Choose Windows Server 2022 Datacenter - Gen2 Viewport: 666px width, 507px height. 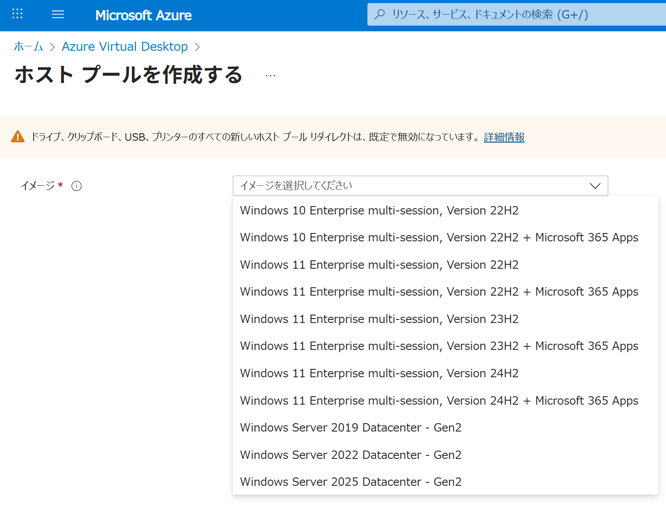(445, 455)
